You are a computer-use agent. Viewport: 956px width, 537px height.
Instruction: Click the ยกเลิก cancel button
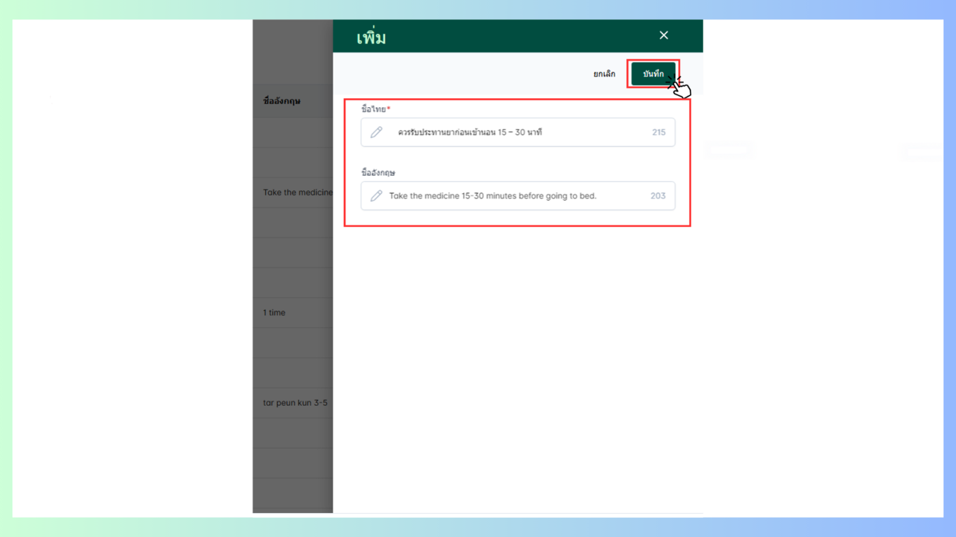(x=604, y=74)
